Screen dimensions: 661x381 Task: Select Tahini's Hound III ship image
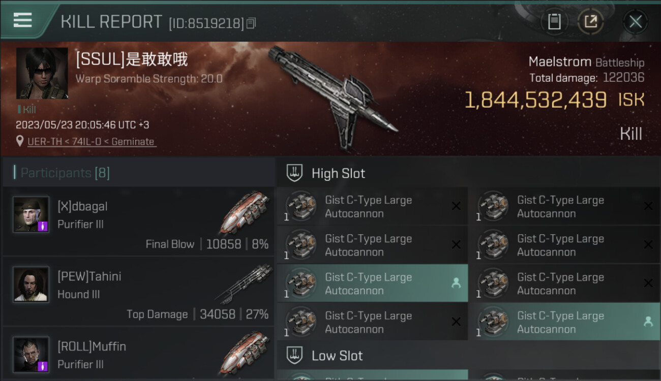tap(244, 283)
